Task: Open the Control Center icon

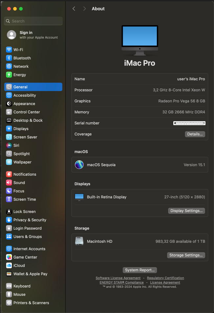Action: point(9,112)
